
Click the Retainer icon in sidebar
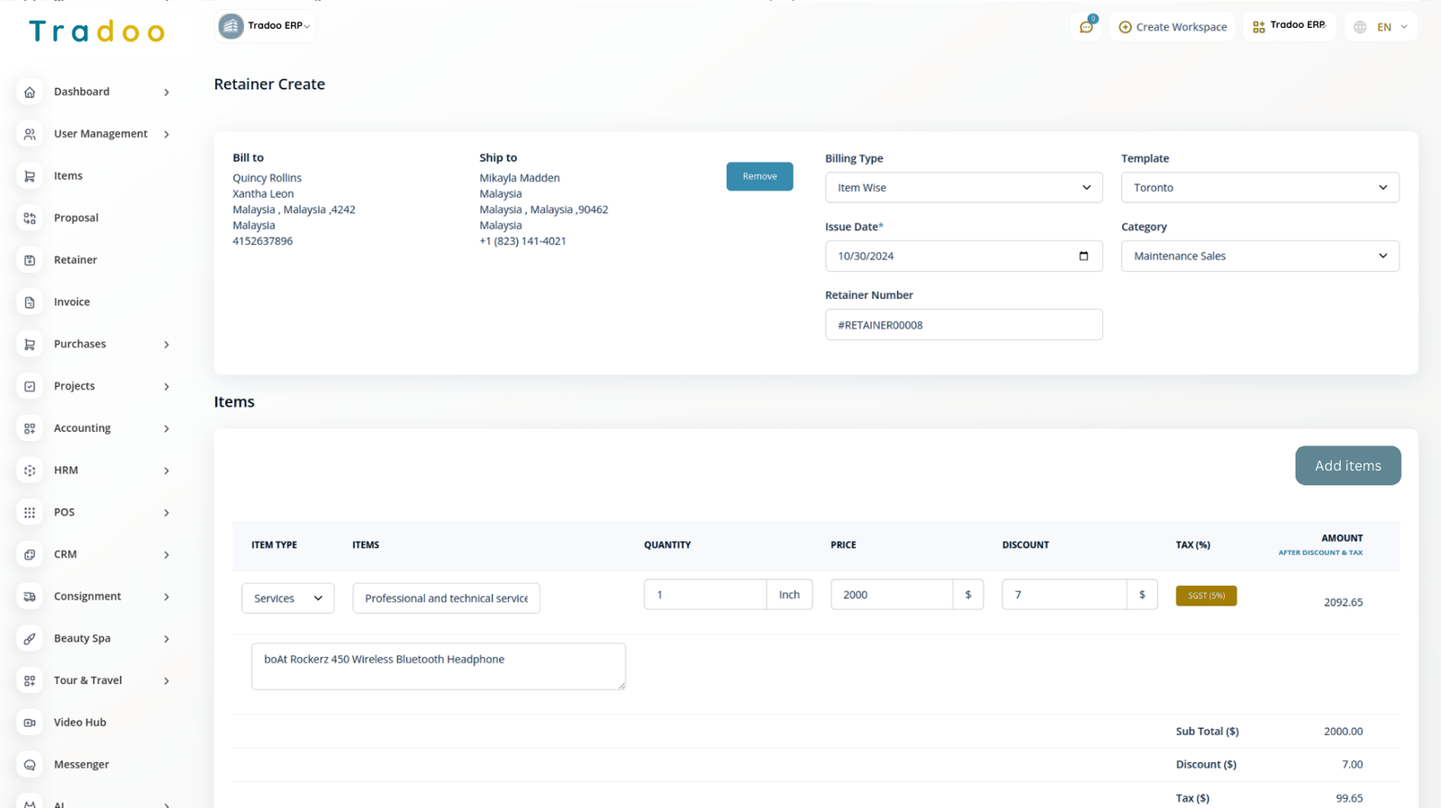pyautogui.click(x=30, y=260)
